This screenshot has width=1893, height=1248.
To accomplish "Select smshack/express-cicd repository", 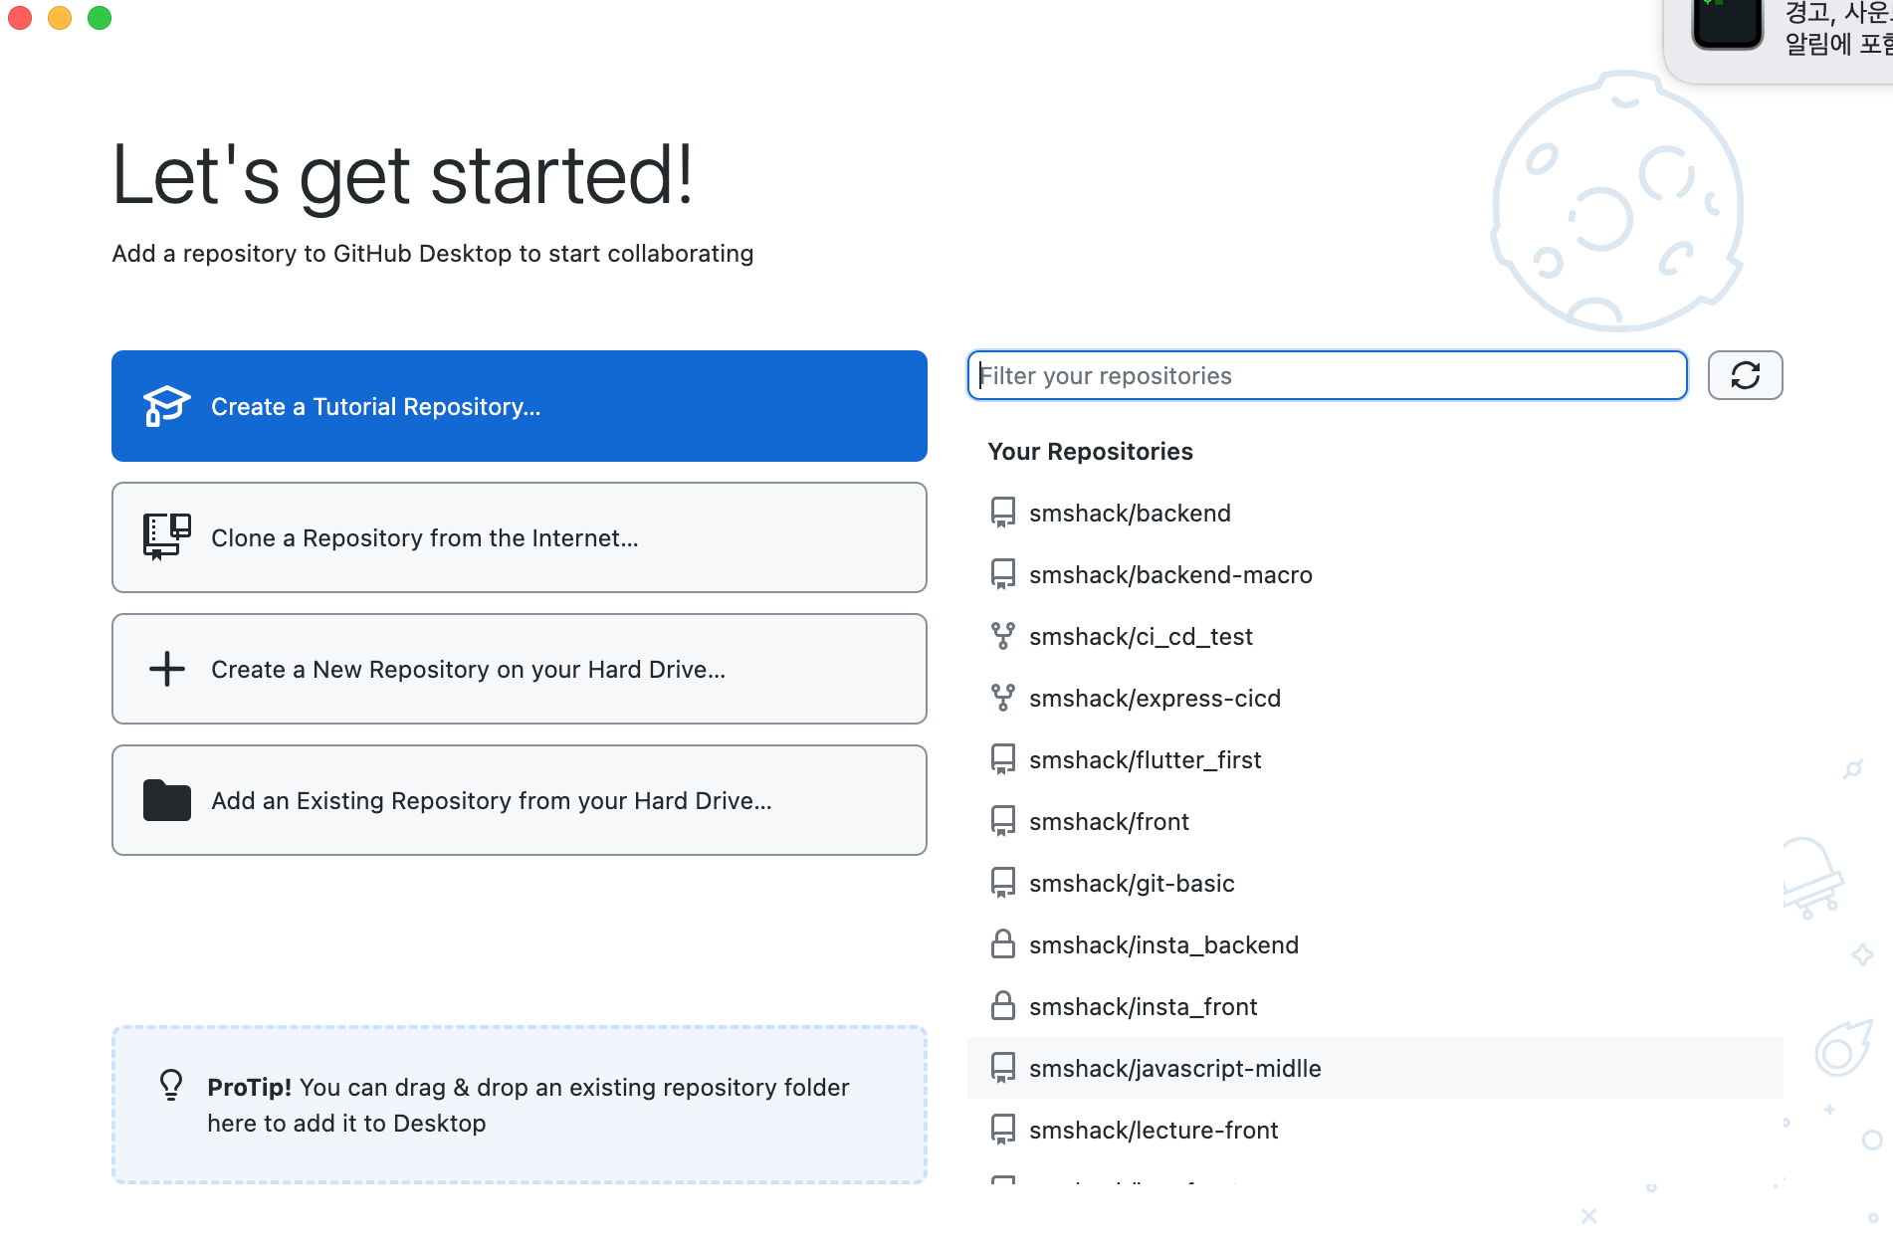I will coord(1374,698).
